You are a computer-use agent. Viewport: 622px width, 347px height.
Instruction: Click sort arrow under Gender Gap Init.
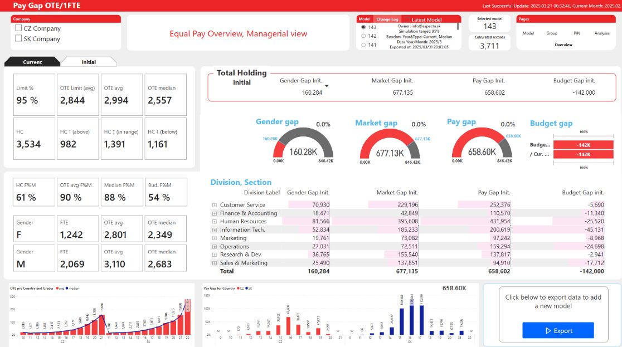[x=327, y=86]
